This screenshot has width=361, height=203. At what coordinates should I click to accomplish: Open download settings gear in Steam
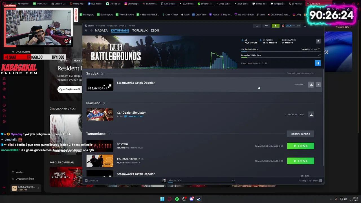point(318,41)
